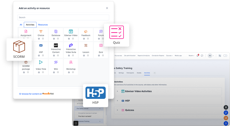The height and width of the screenshot is (126, 230).
Task: Open user menu arrow beside AU avatar
Action: point(213,56)
